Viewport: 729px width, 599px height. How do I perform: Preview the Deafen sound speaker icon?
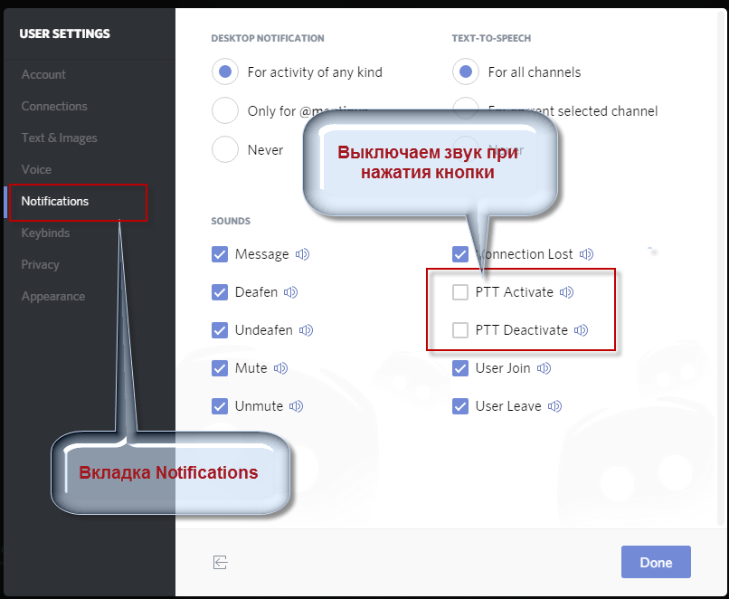[x=291, y=292]
